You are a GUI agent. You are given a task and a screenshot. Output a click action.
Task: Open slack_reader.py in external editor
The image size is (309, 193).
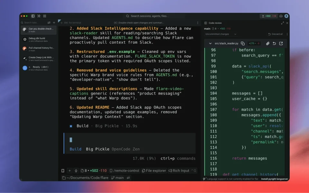point(281,43)
